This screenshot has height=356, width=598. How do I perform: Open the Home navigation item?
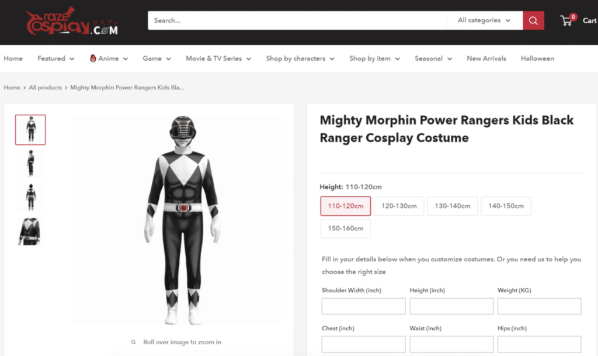pos(13,58)
